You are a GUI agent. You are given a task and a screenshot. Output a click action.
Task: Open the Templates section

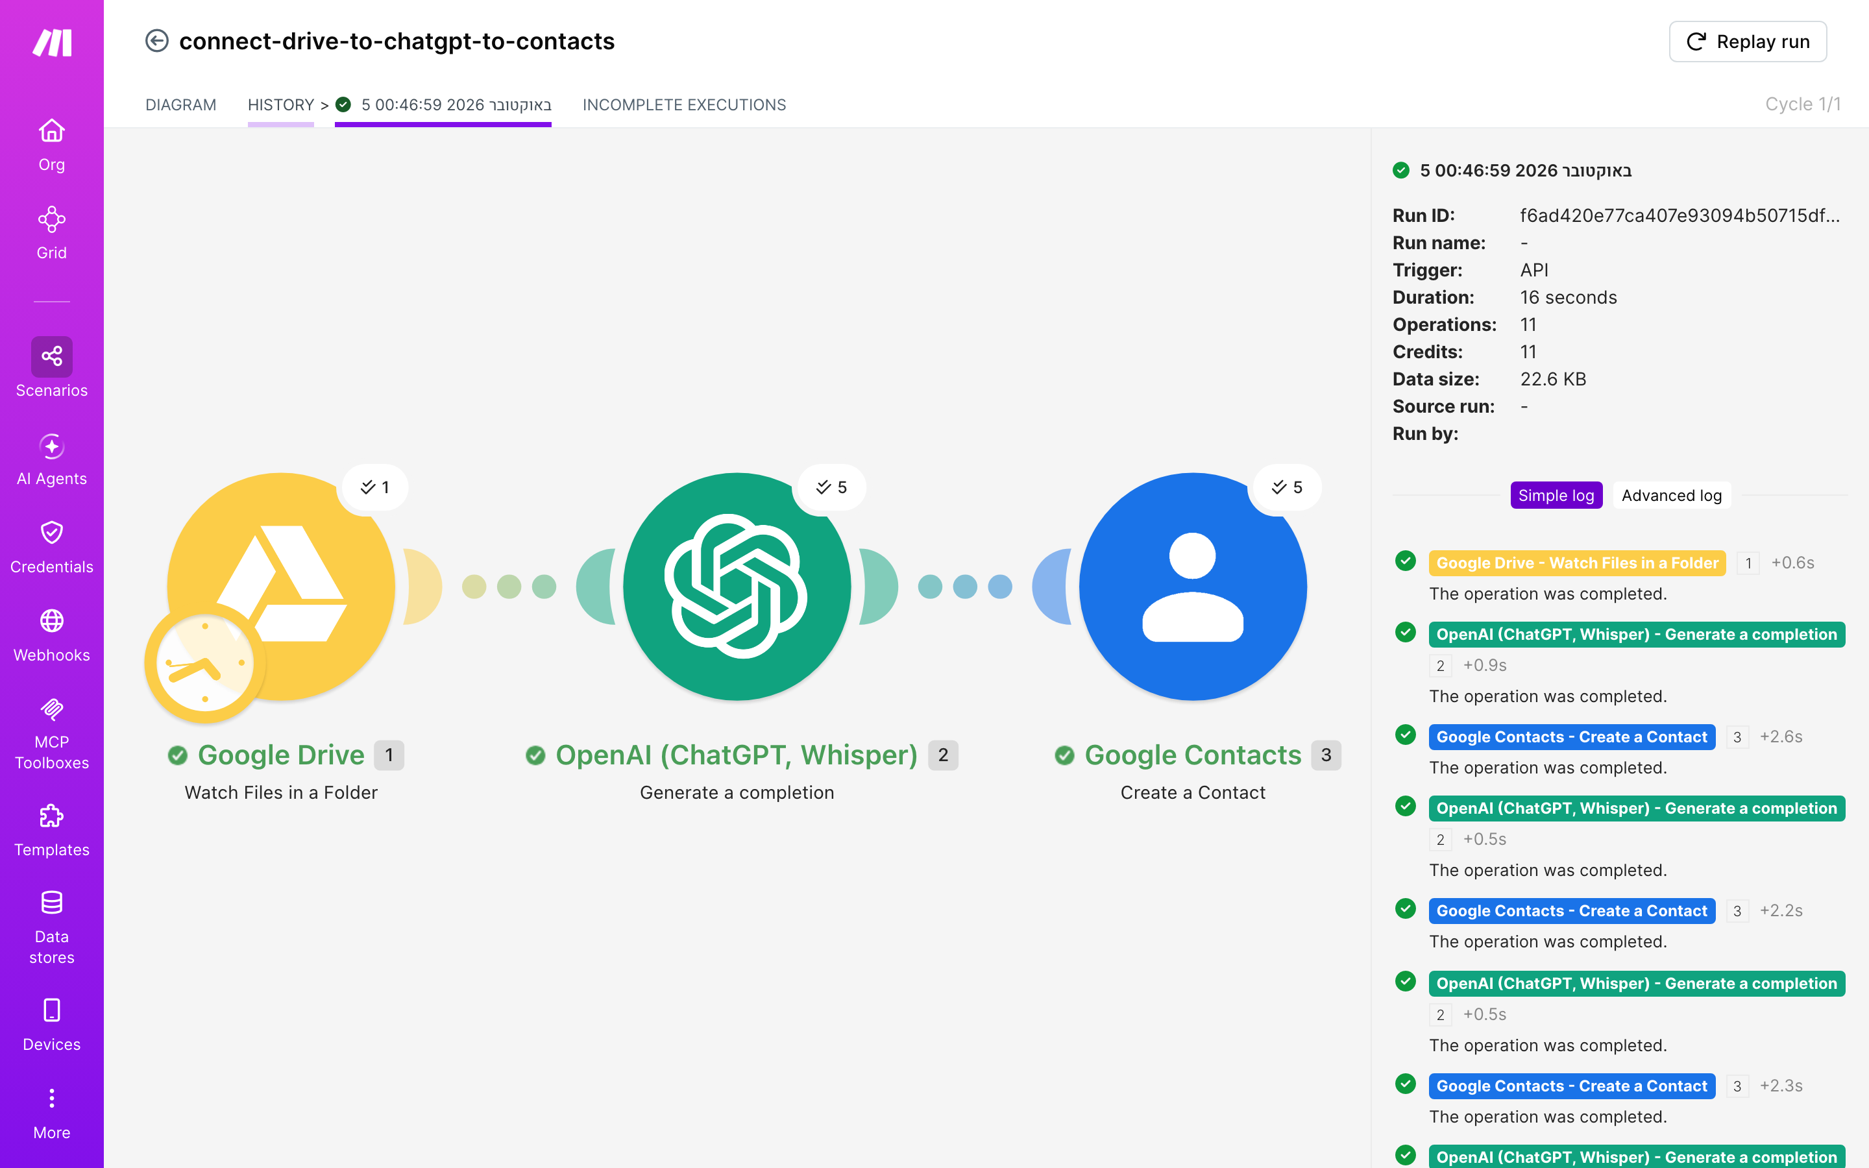coord(52,831)
